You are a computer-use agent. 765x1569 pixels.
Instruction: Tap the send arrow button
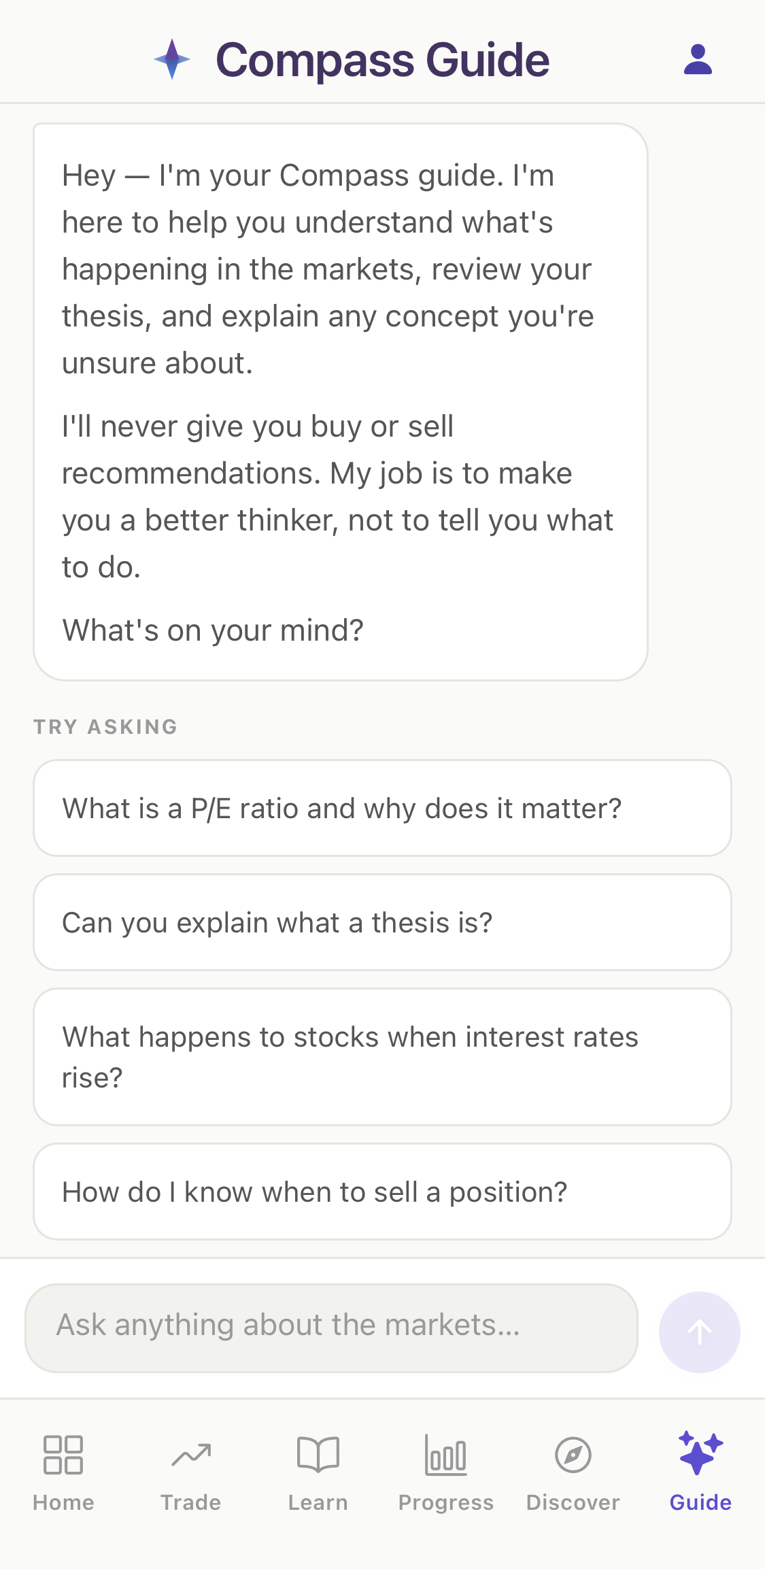click(x=699, y=1332)
